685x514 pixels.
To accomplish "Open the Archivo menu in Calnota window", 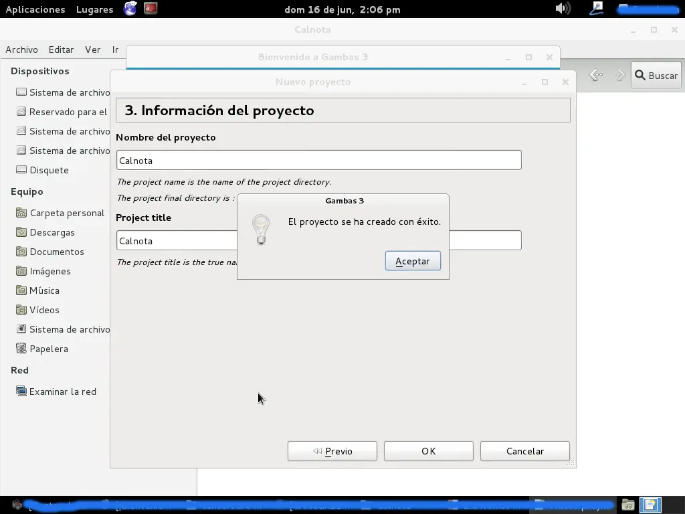I will point(21,50).
